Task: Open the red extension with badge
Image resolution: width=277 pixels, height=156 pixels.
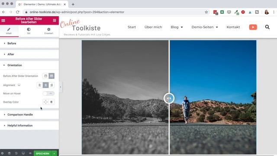Action: 216,12
